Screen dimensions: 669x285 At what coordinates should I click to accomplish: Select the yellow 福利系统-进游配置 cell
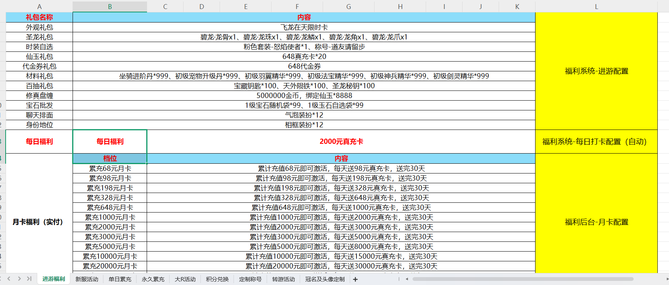coord(596,71)
